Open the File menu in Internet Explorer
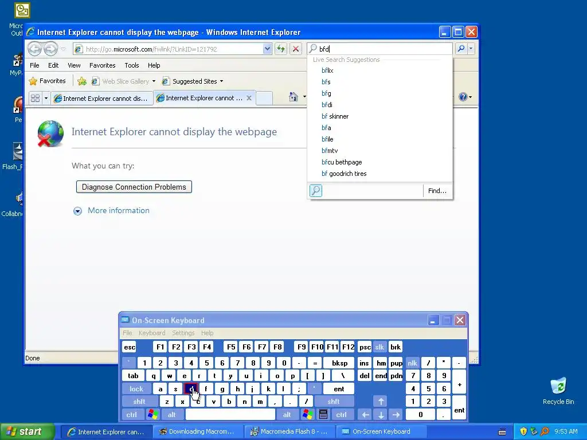 pos(34,65)
